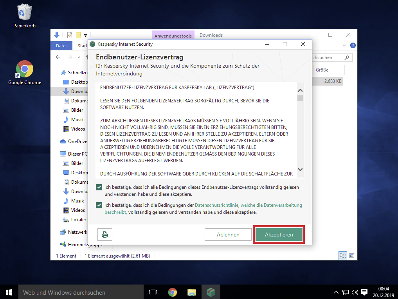Select Heimnetzgruppe in navigation pane
This screenshot has width=398, height=299.
point(81,244)
